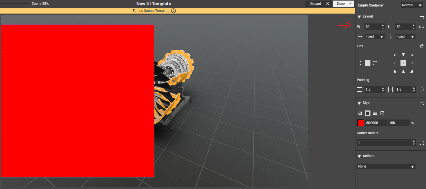
Task: Edit the #ff0000 hex color field
Action: [x=376, y=123]
